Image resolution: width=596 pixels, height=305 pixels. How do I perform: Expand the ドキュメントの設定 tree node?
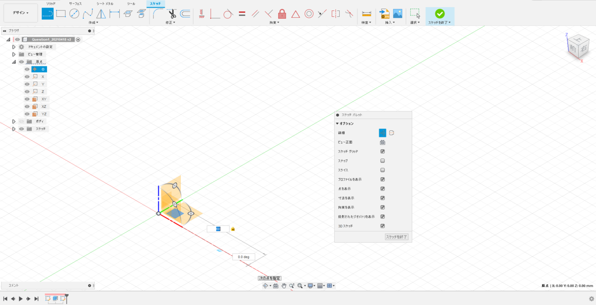click(x=14, y=47)
